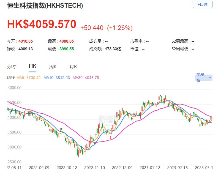
Task: Click the 最高 value 4088.05
Action: [x=67, y=41]
